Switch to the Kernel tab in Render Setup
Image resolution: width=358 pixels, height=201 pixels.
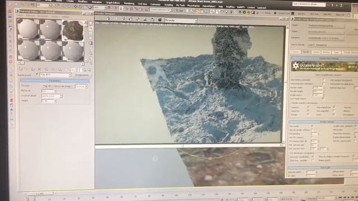click(306, 52)
